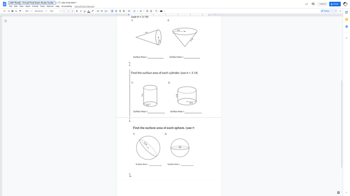350x196 pixels.
Task: Open the last edit history link
Action: coord(85,6)
